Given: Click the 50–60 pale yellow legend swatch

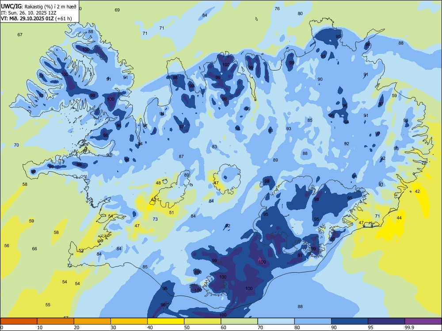Looking at the screenshot, I should (x=202, y=321).
